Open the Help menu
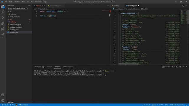This screenshot has height=106, width=189. pyautogui.click(x=45, y=2)
